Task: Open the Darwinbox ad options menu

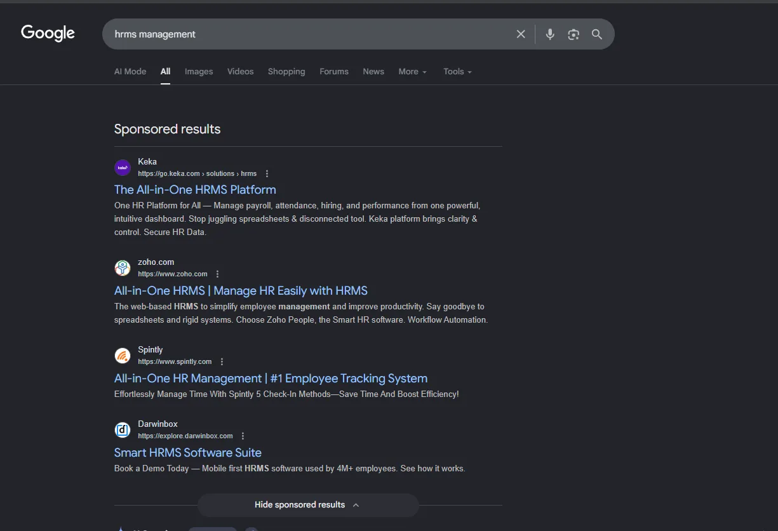Action: click(243, 436)
